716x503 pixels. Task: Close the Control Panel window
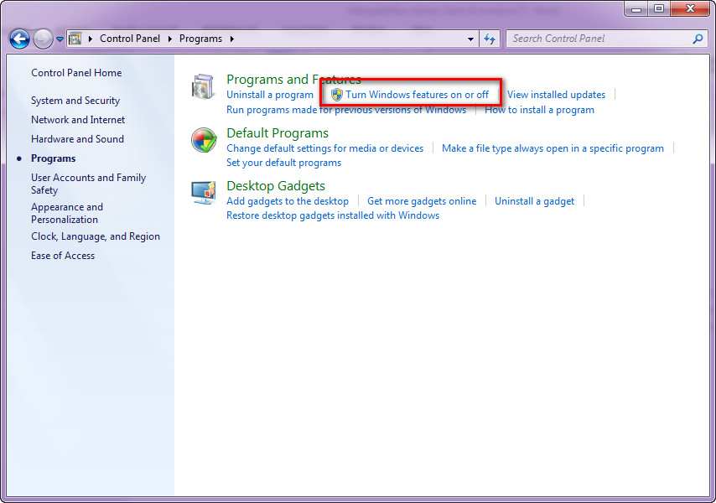(690, 8)
